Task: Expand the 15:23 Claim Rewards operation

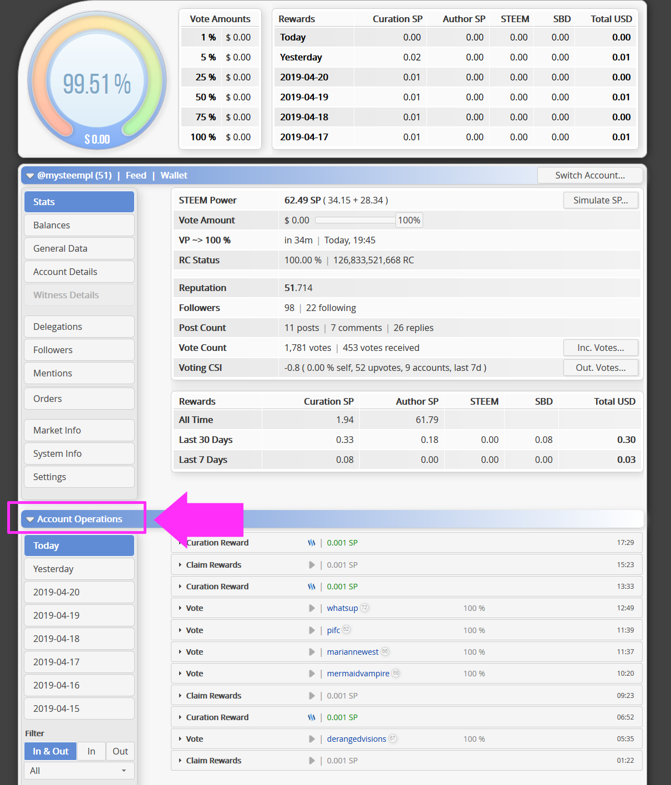Action: pos(180,565)
